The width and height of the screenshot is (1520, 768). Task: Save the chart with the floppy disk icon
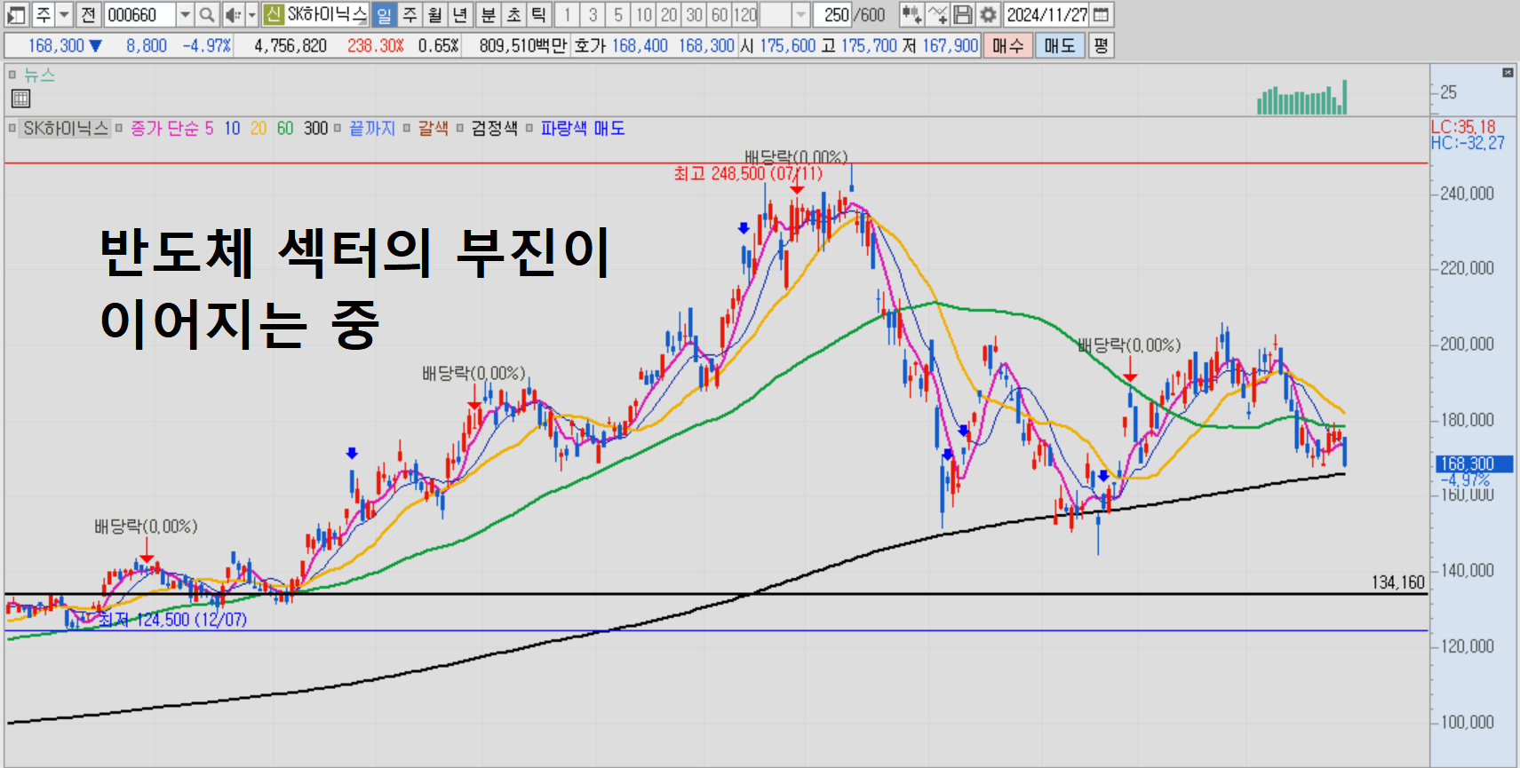(962, 14)
